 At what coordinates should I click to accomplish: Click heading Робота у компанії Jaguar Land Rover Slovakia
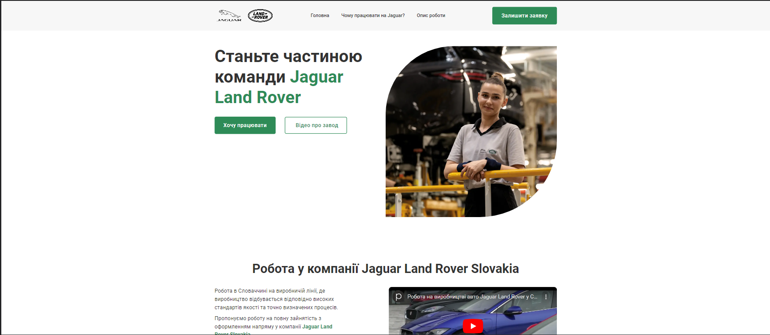[x=385, y=269]
